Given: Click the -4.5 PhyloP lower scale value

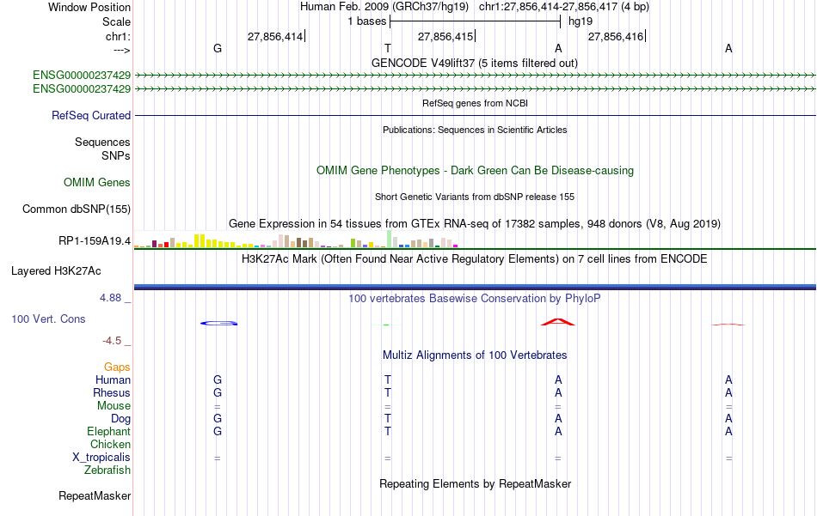Looking at the screenshot, I should [112, 341].
